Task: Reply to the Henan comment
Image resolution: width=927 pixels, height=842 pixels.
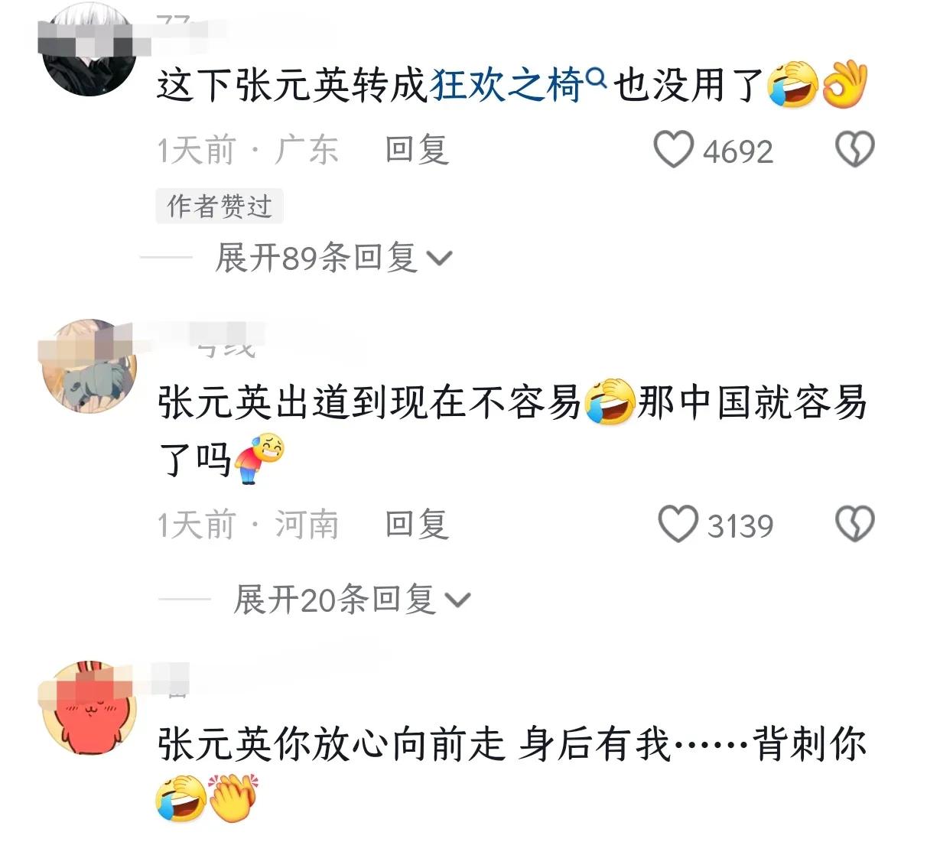Action: point(416,525)
